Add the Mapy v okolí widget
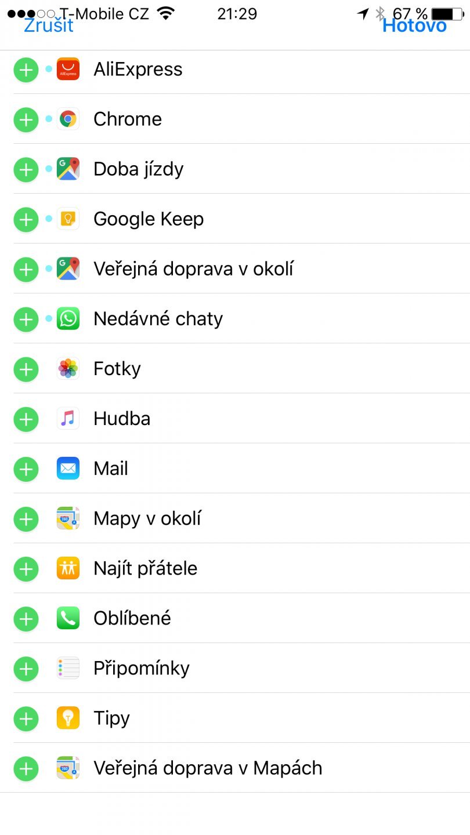 (x=26, y=518)
